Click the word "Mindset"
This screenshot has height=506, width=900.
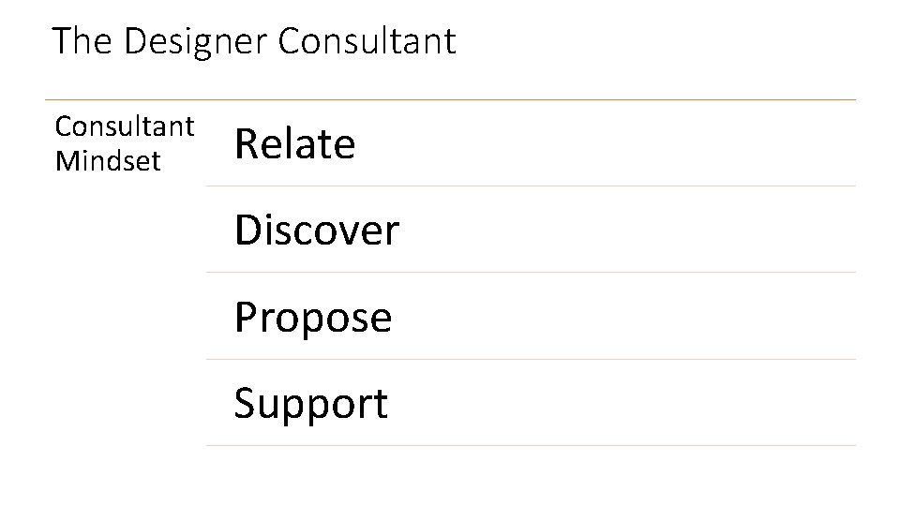(x=108, y=161)
